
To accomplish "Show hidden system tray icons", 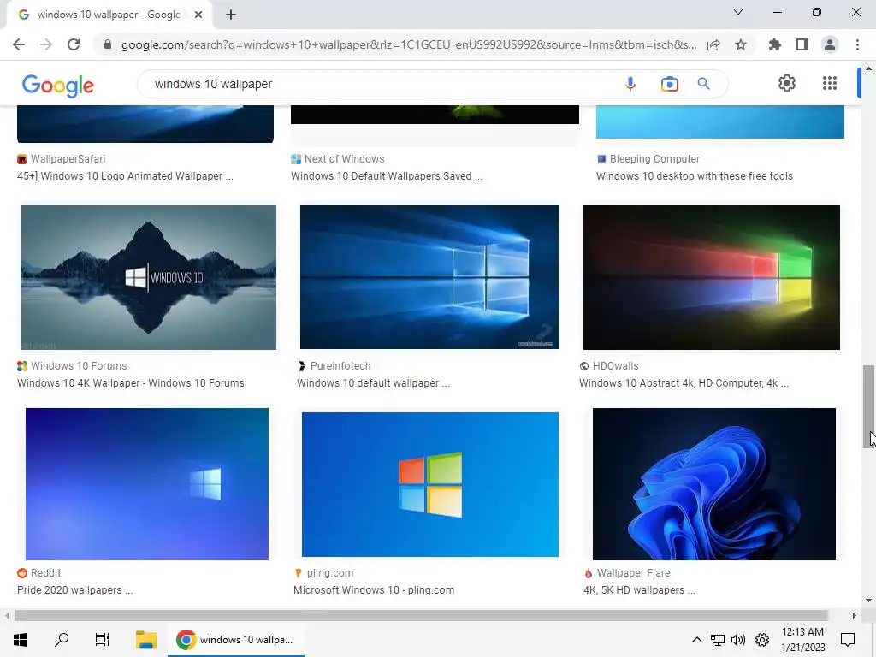I will [x=696, y=640].
